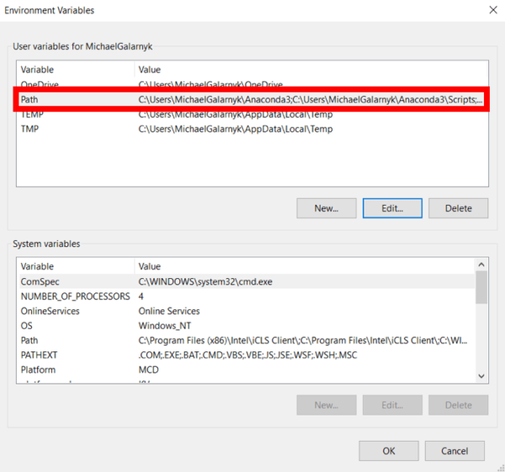This screenshot has width=505, height=472.
Task: Select the user Path variable row
Action: point(252,99)
